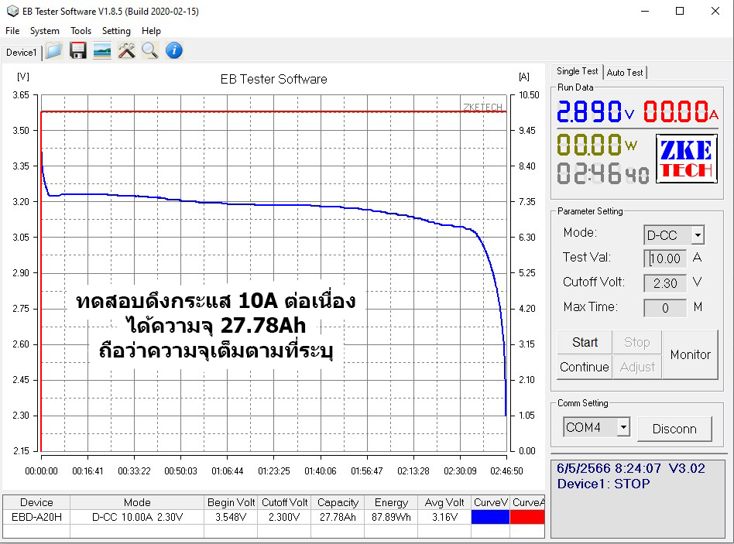Select the Device1 device tab toggle
The image size is (734, 544).
click(x=20, y=52)
